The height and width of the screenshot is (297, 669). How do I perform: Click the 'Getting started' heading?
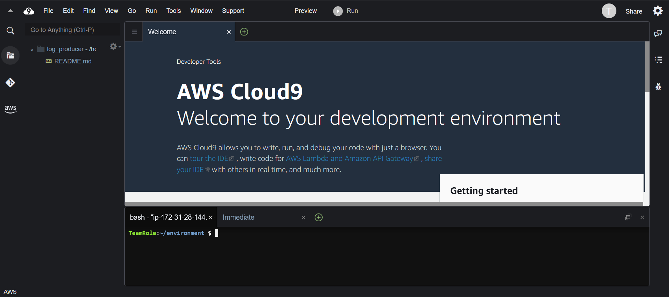coord(484,191)
